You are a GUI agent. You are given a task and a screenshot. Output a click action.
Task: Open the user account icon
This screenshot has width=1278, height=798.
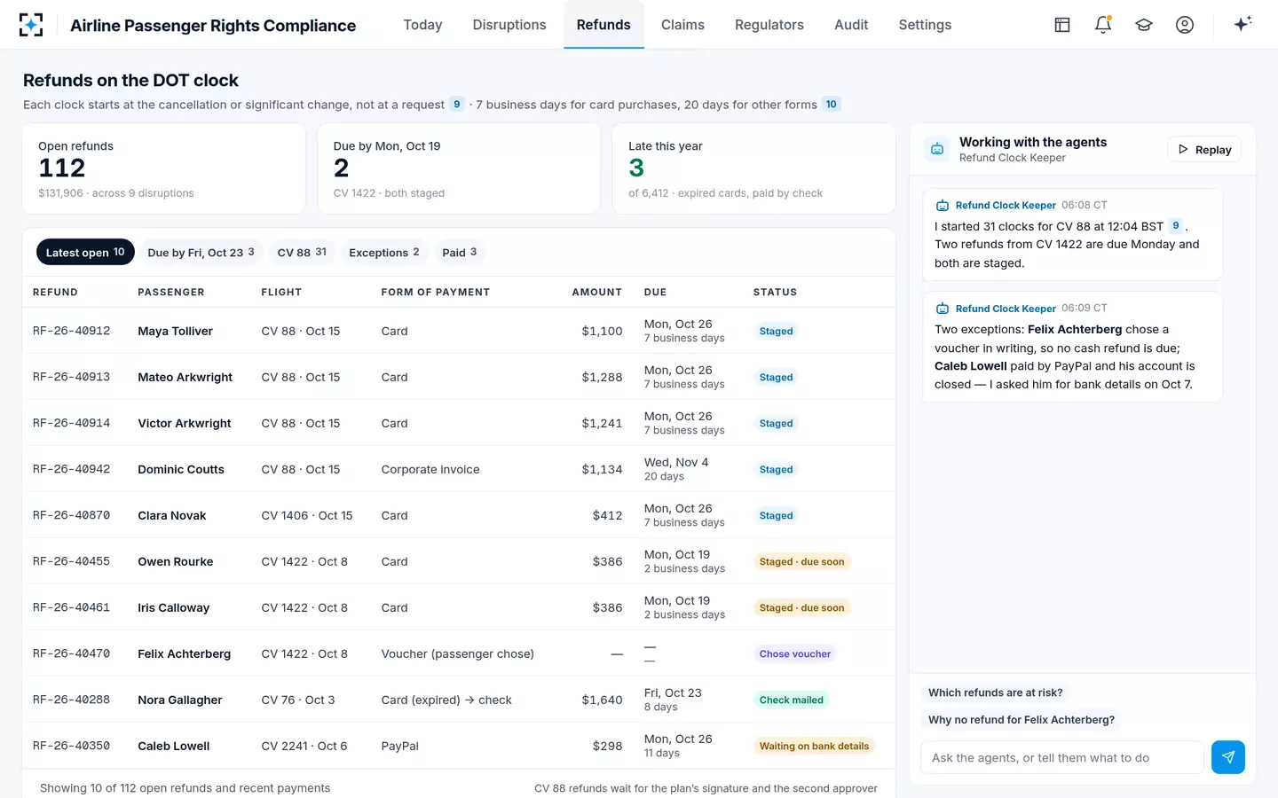pyautogui.click(x=1185, y=25)
